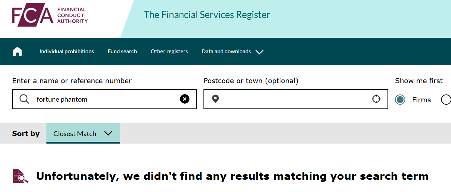Open Individual prohibitions page
This screenshot has width=451, height=192.
click(67, 51)
